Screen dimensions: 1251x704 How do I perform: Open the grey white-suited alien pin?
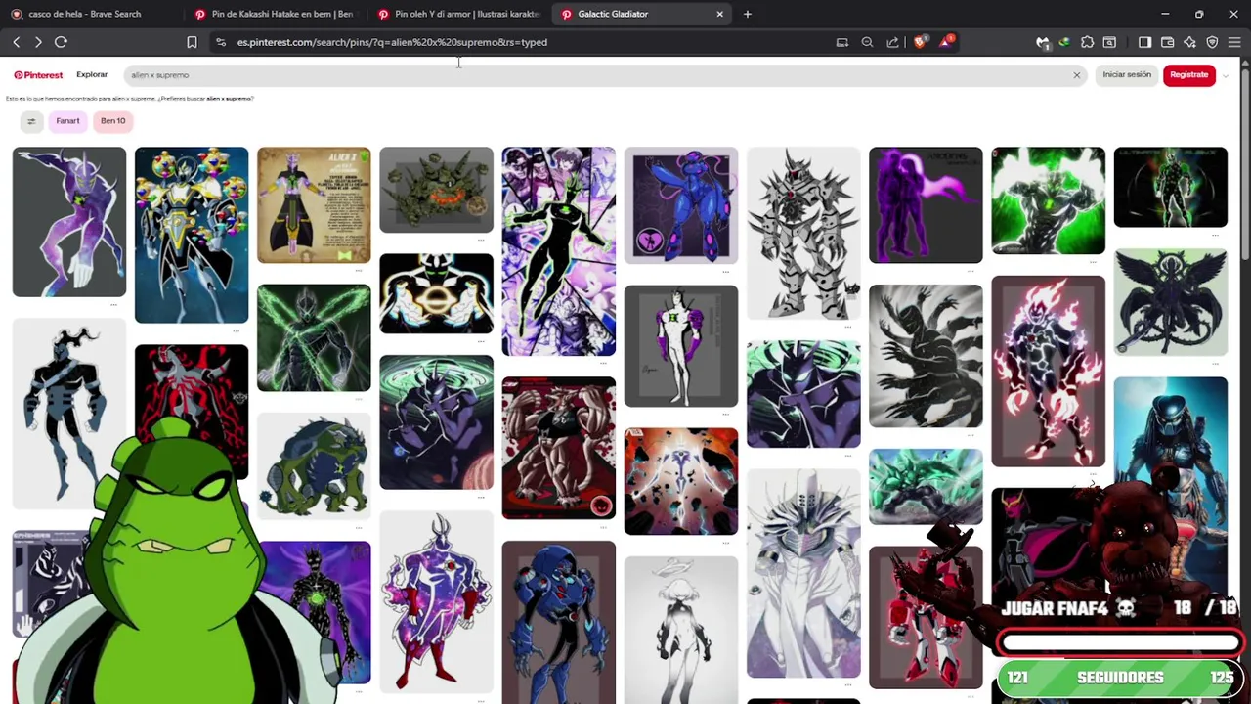[x=681, y=346]
